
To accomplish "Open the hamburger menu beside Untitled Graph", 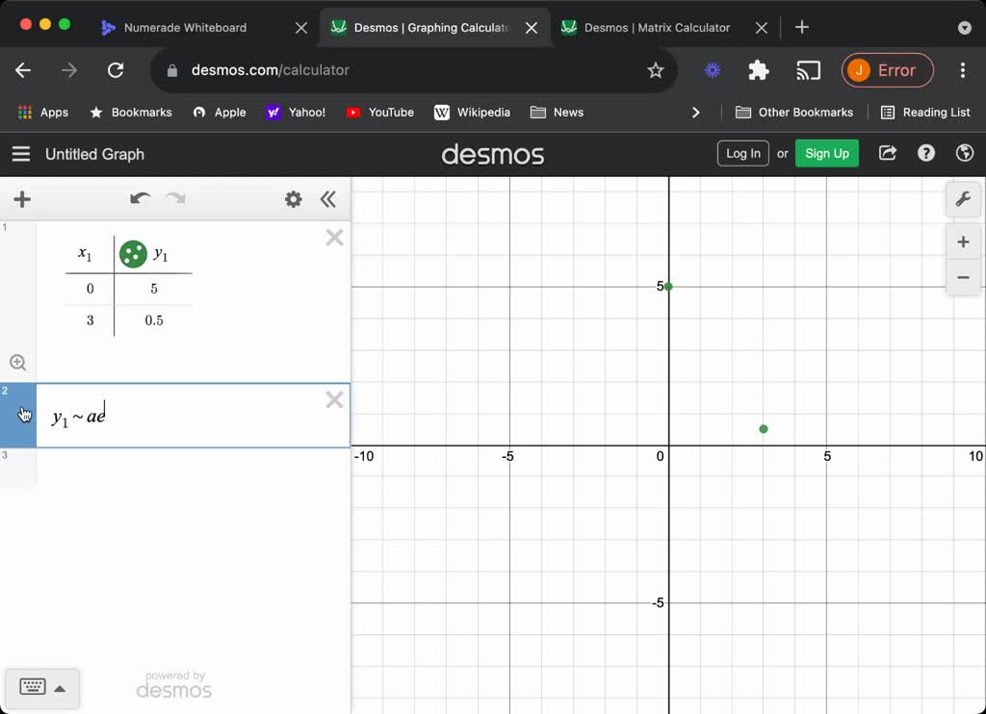I will click(21, 154).
